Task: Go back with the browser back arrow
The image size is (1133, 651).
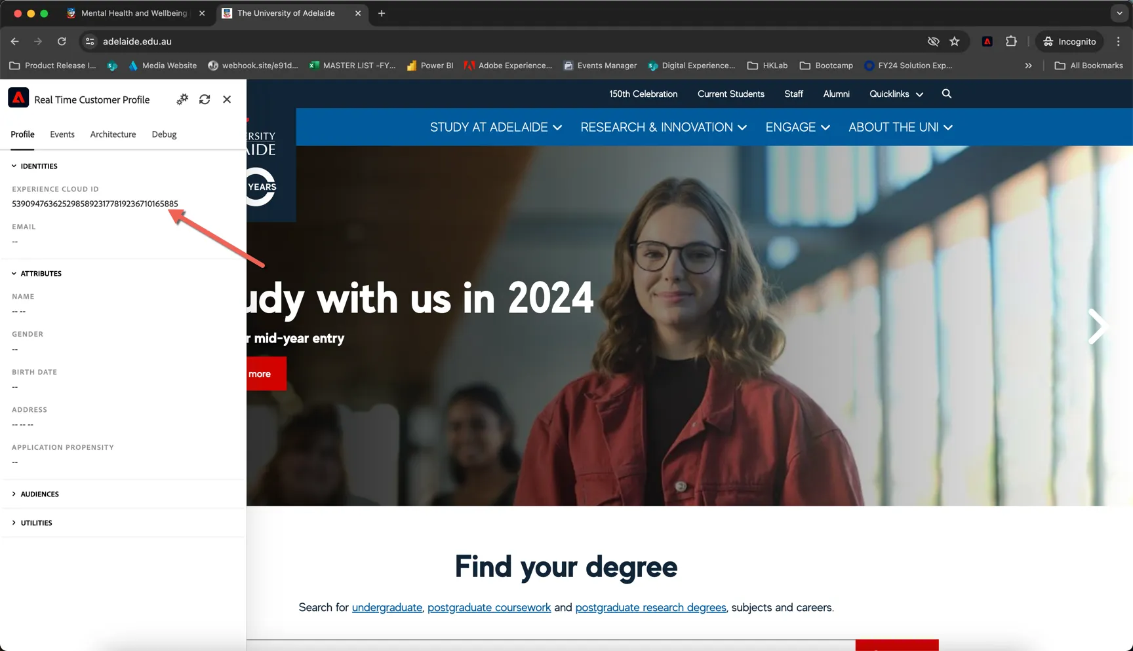Action: tap(15, 41)
